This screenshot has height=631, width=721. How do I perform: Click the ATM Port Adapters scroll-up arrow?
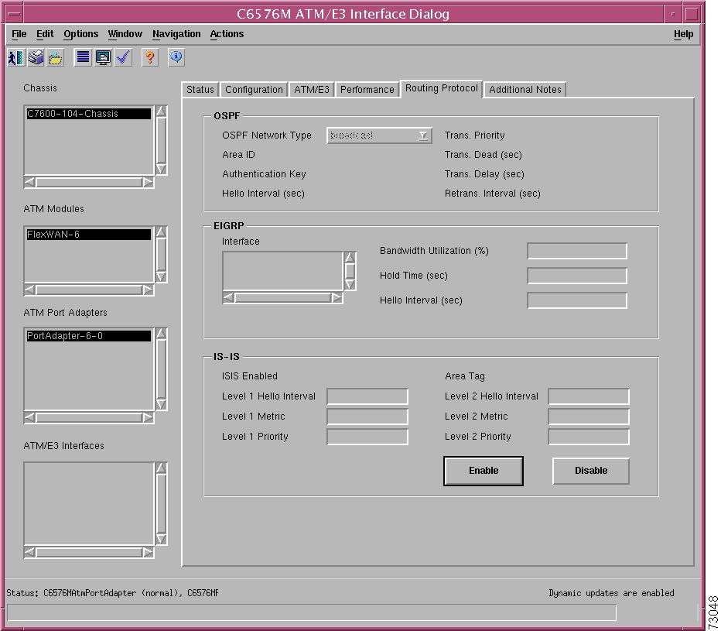[x=161, y=334]
